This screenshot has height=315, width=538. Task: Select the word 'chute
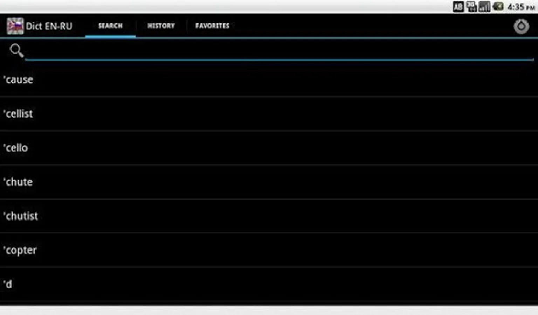click(269, 182)
